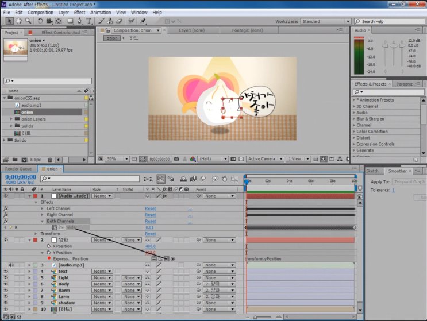This screenshot has height=321, width=427.
Task: Toggle visibility of the Body layer
Action: tap(6, 284)
